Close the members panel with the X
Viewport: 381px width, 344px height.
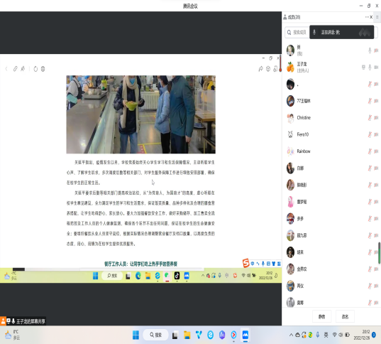371,17
